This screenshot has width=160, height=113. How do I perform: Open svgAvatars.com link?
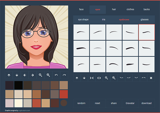point(24,110)
